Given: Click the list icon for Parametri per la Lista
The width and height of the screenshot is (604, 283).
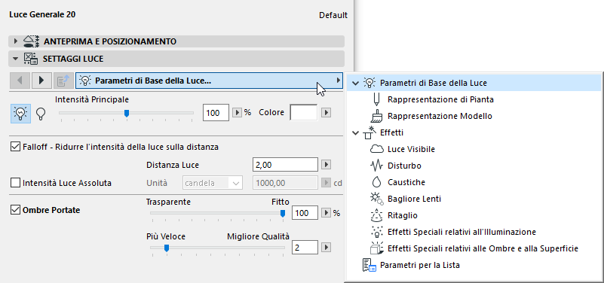Looking at the screenshot, I should point(369,265).
